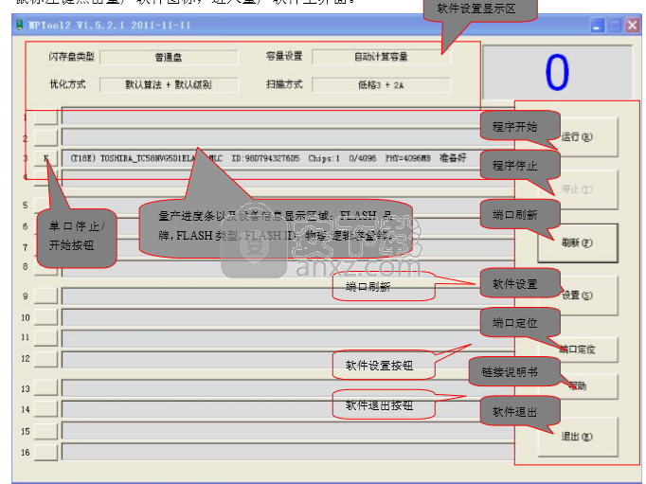Click the 准备好 ready status in port 3

tap(453, 158)
